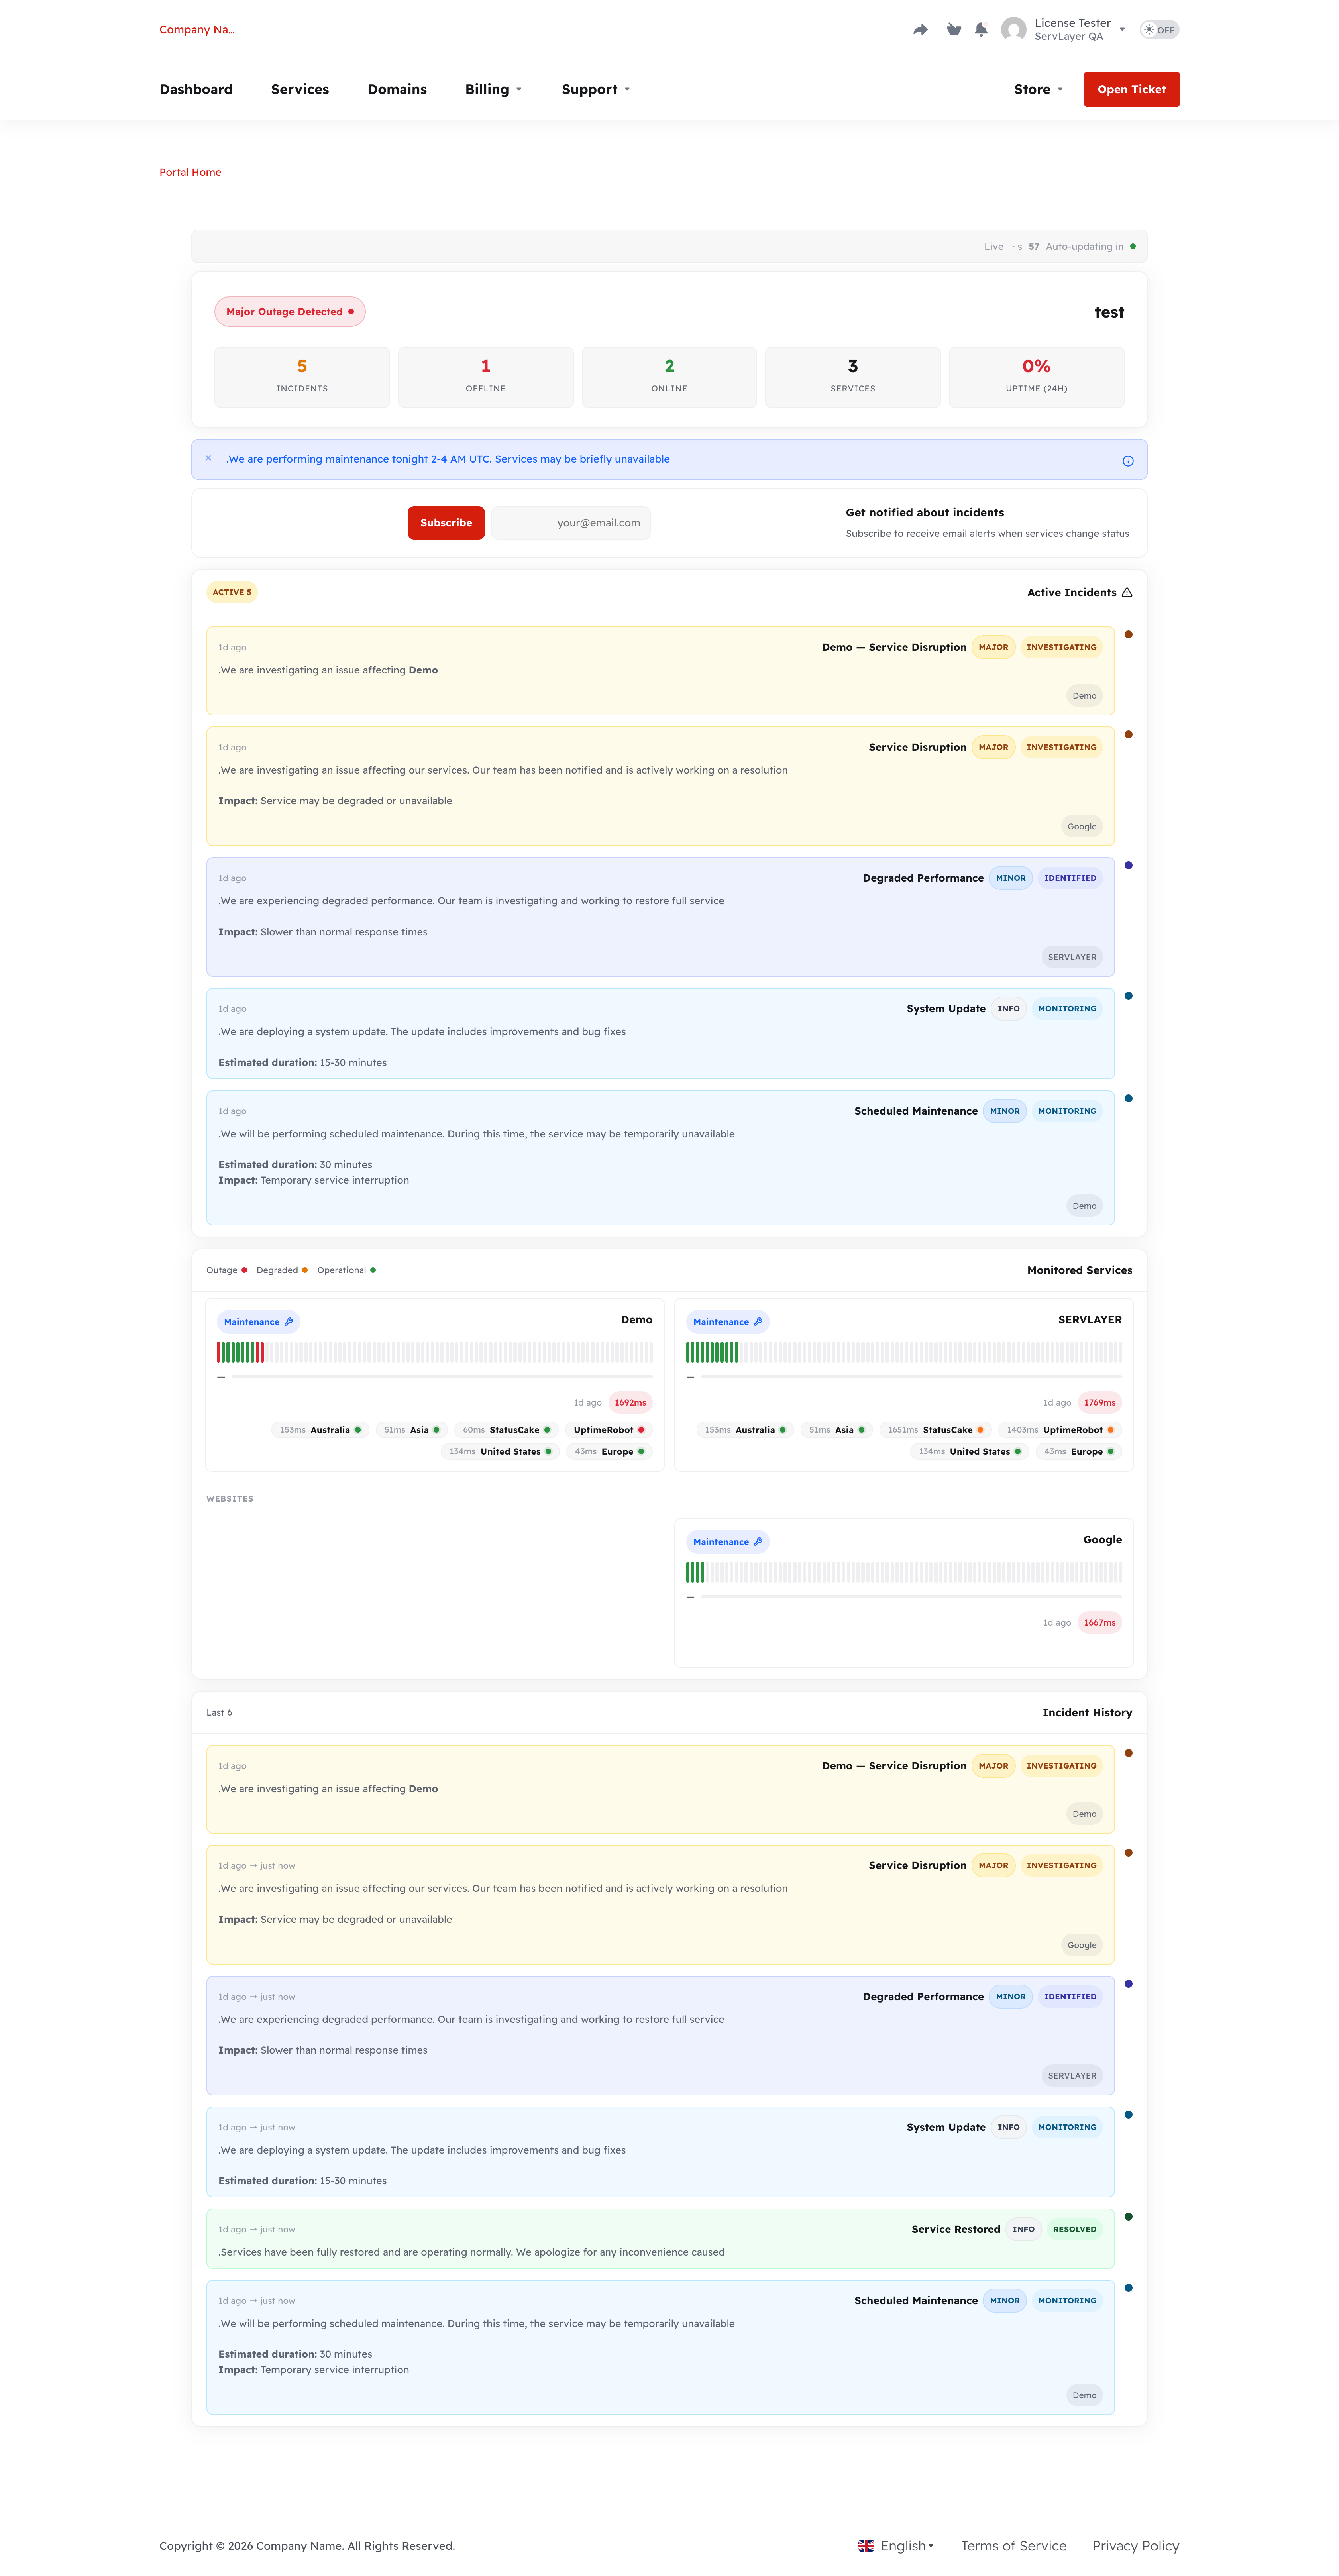The width and height of the screenshot is (1339, 2576).
Task: Go to the Services menu item
Action: tap(300, 89)
